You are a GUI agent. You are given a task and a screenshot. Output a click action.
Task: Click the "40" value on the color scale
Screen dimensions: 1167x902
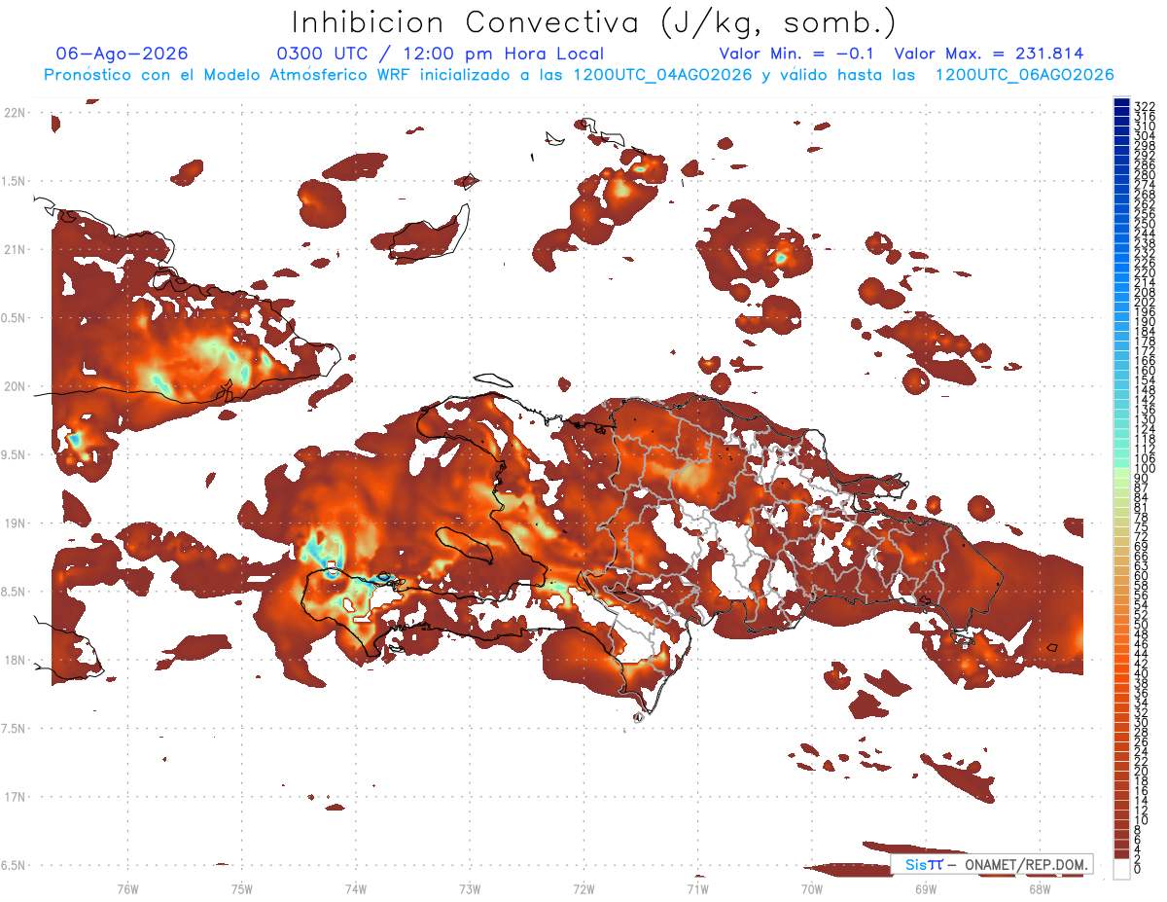(1142, 673)
